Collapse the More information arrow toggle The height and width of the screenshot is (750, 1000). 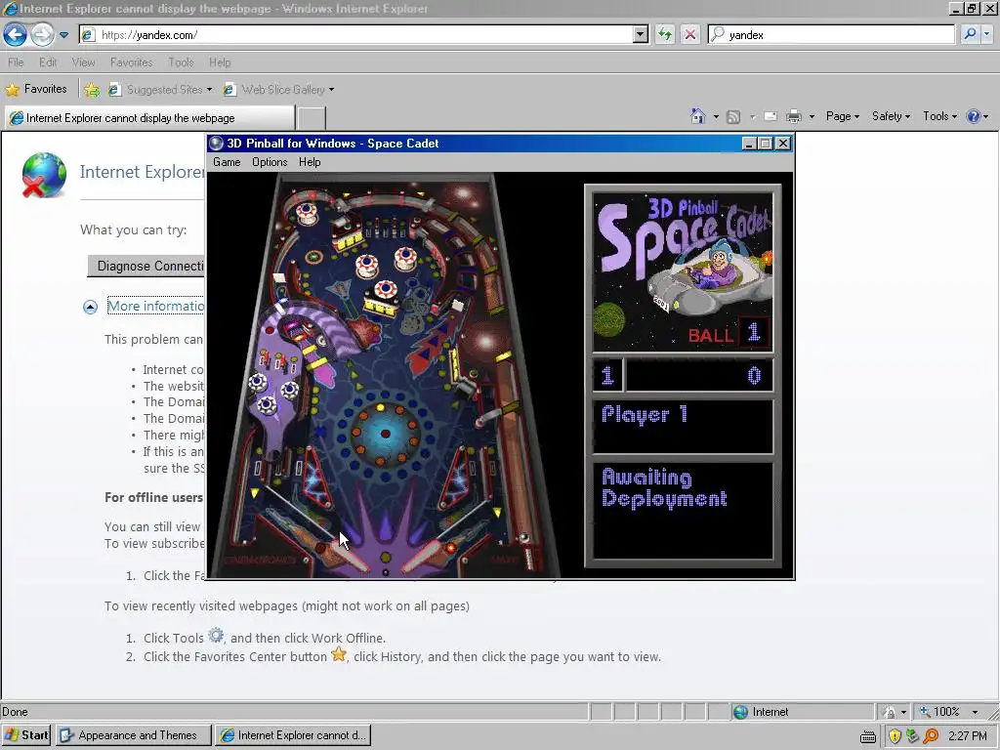click(x=90, y=308)
